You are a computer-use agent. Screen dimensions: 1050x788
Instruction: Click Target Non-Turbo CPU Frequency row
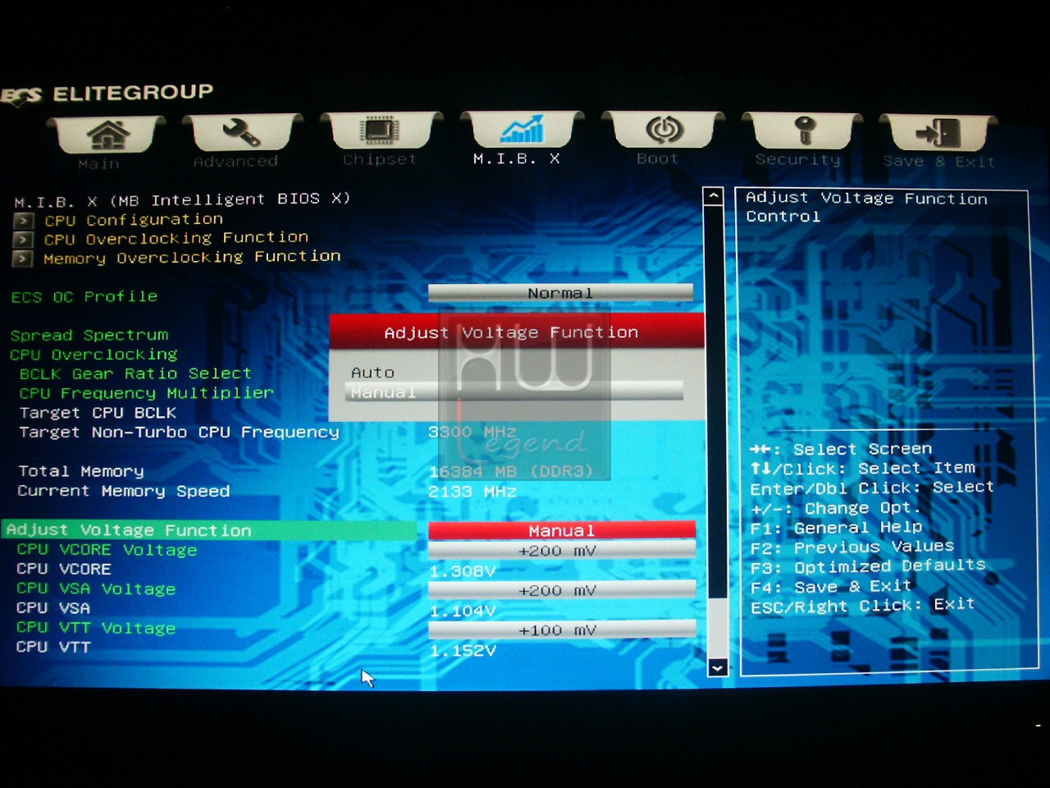click(x=179, y=432)
